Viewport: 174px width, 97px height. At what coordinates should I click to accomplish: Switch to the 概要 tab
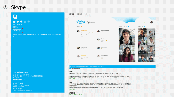point(72,14)
